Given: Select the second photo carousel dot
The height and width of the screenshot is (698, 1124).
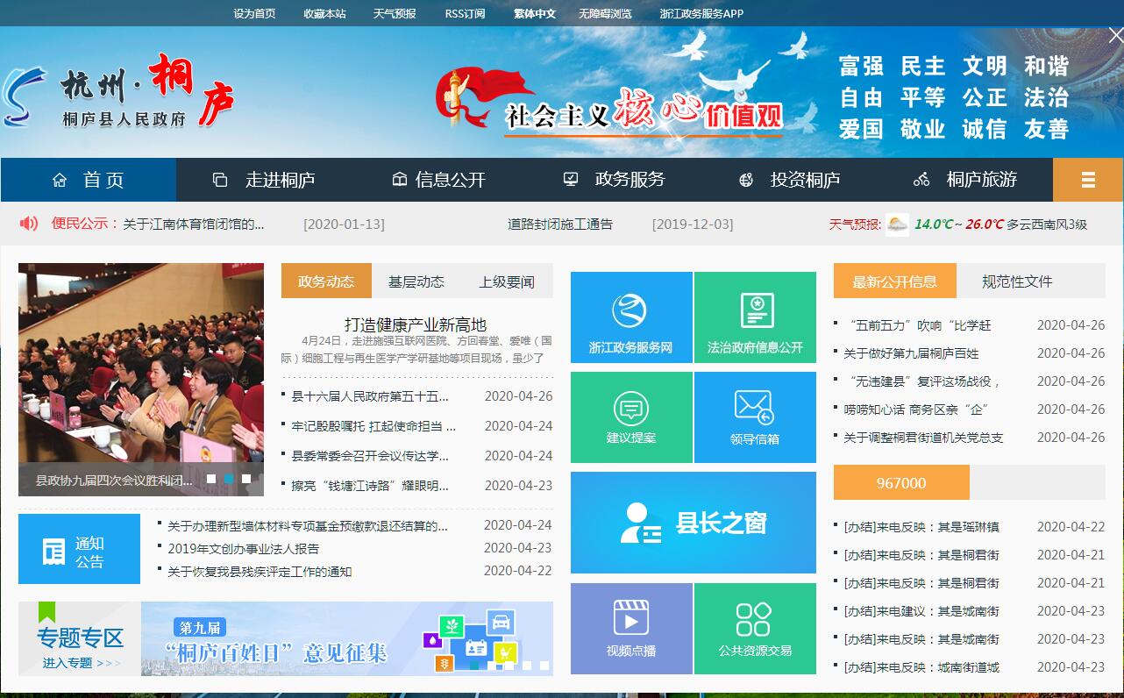Looking at the screenshot, I should (229, 479).
